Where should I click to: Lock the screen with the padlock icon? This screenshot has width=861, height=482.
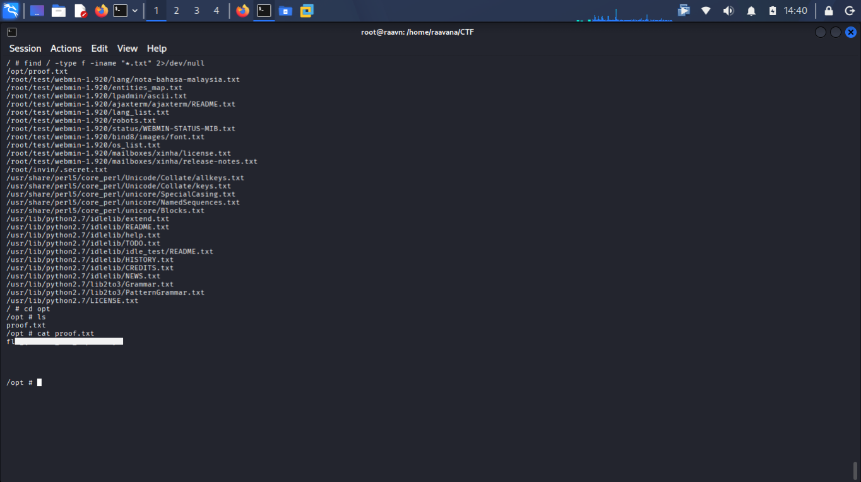coord(829,11)
